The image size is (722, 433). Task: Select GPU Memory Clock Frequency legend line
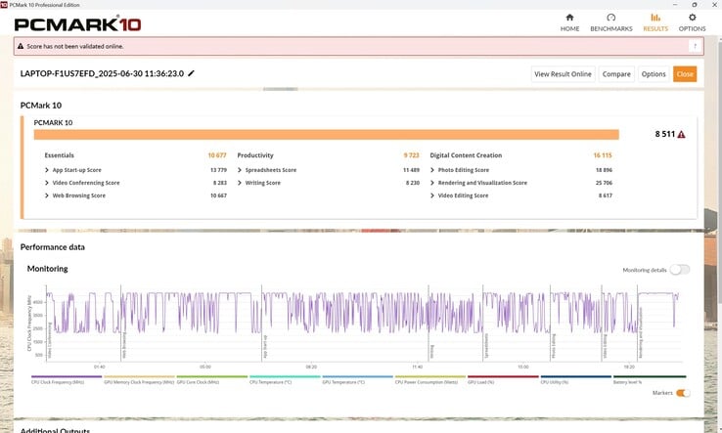click(139, 377)
